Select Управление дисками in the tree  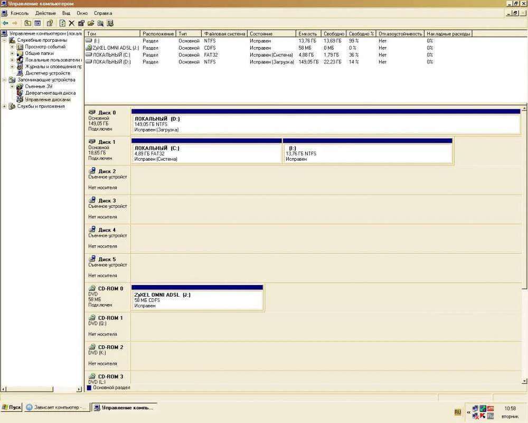(48, 100)
